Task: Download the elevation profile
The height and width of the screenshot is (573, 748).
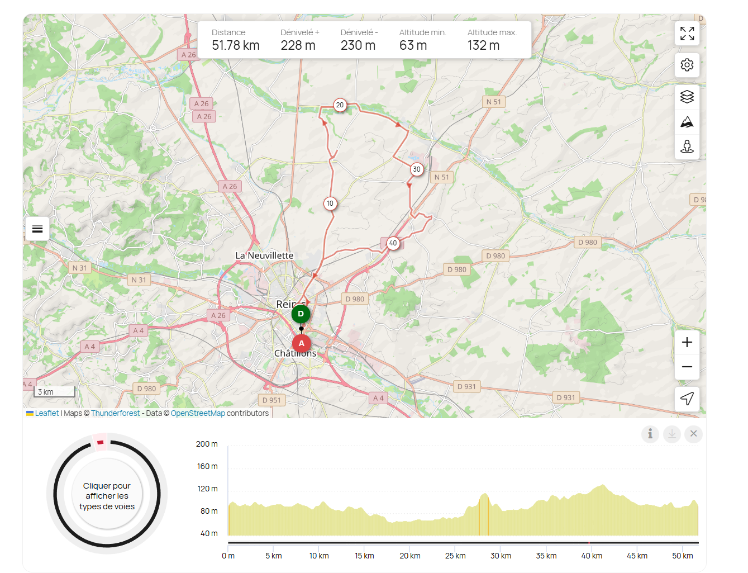Action: click(x=671, y=434)
